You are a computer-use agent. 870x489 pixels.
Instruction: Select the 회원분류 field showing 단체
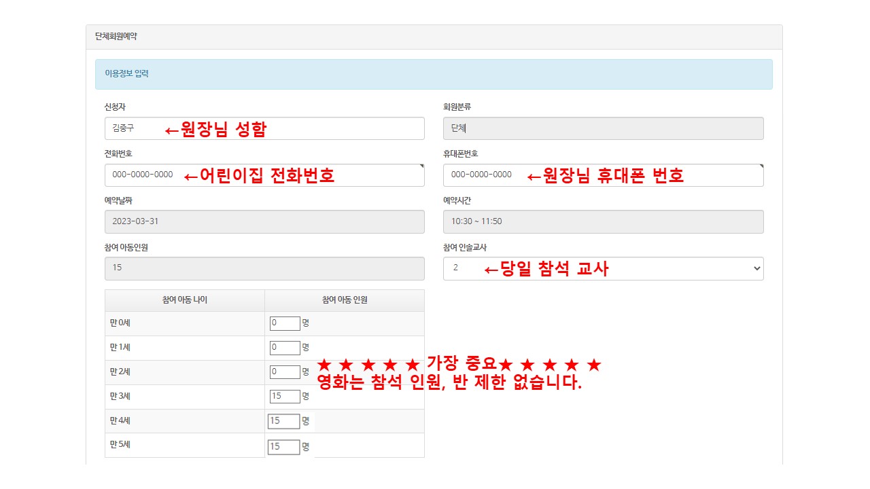click(x=603, y=128)
